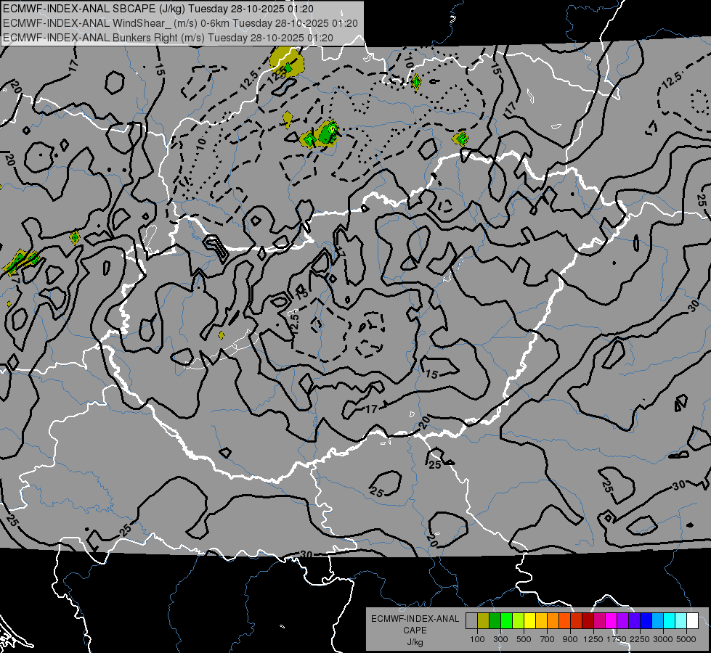Click the 30 contour label at bottom edge

(306, 554)
